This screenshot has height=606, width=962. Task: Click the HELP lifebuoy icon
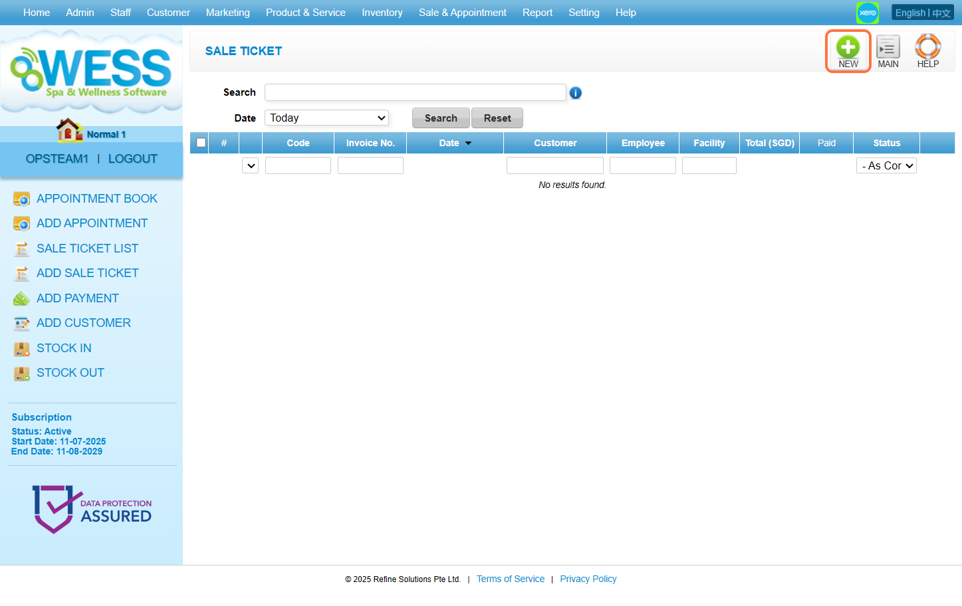coord(927,48)
